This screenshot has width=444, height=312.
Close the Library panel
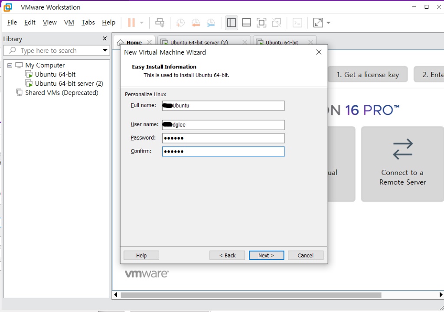pyautogui.click(x=105, y=39)
